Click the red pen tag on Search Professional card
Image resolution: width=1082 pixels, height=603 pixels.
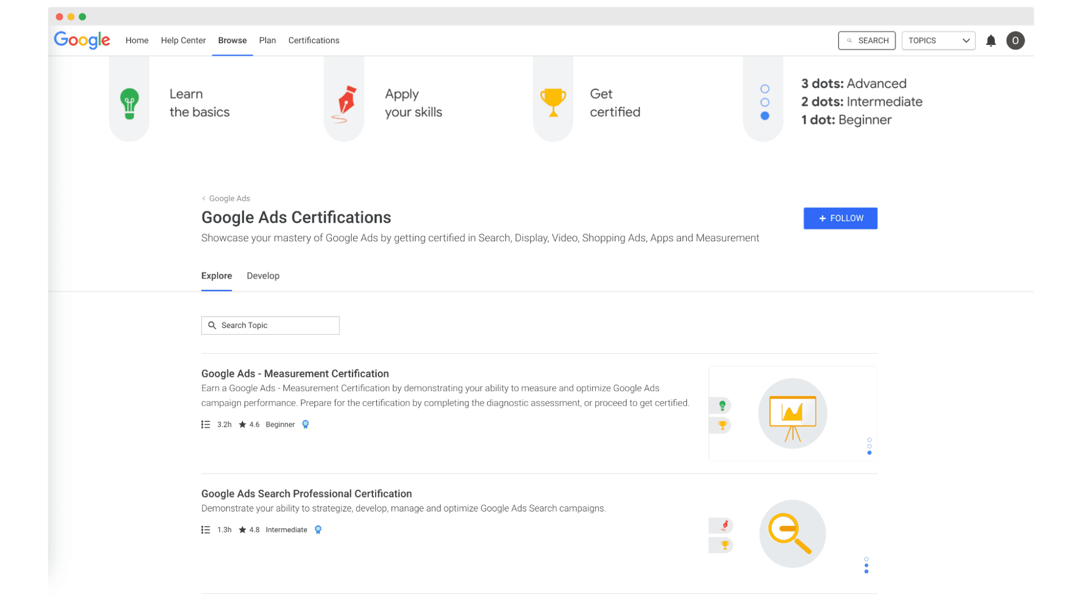coord(722,525)
